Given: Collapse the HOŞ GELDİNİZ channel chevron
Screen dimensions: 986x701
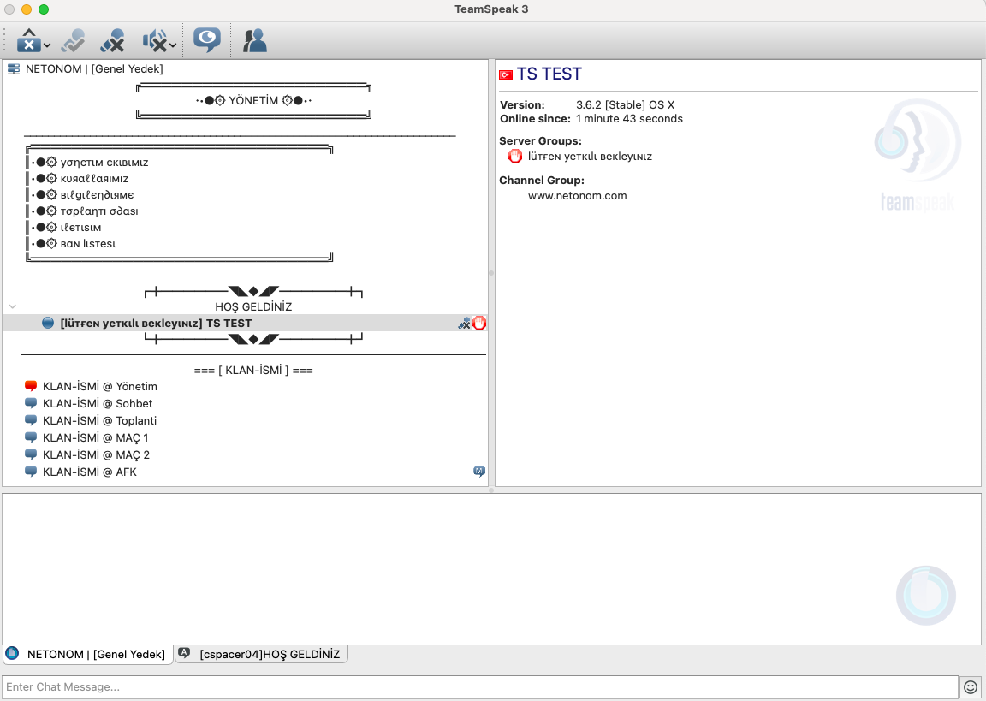Looking at the screenshot, I should 12,306.
